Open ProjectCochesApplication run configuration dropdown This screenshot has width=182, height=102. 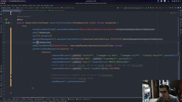[x=134, y=8]
